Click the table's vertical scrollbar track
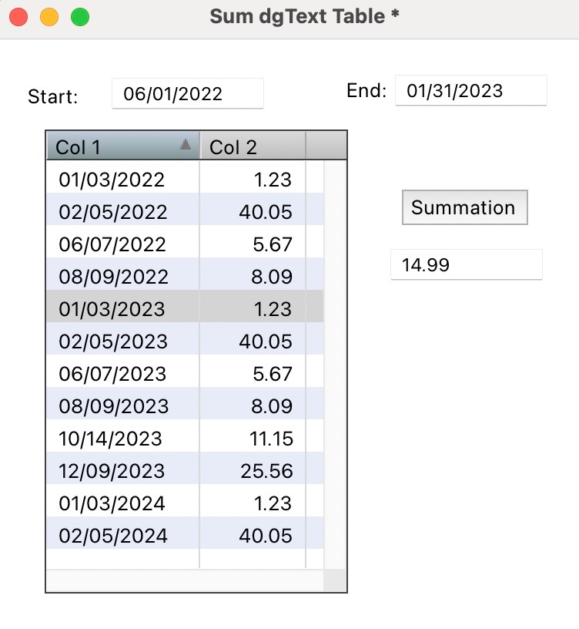579x629 pixels. click(335, 362)
